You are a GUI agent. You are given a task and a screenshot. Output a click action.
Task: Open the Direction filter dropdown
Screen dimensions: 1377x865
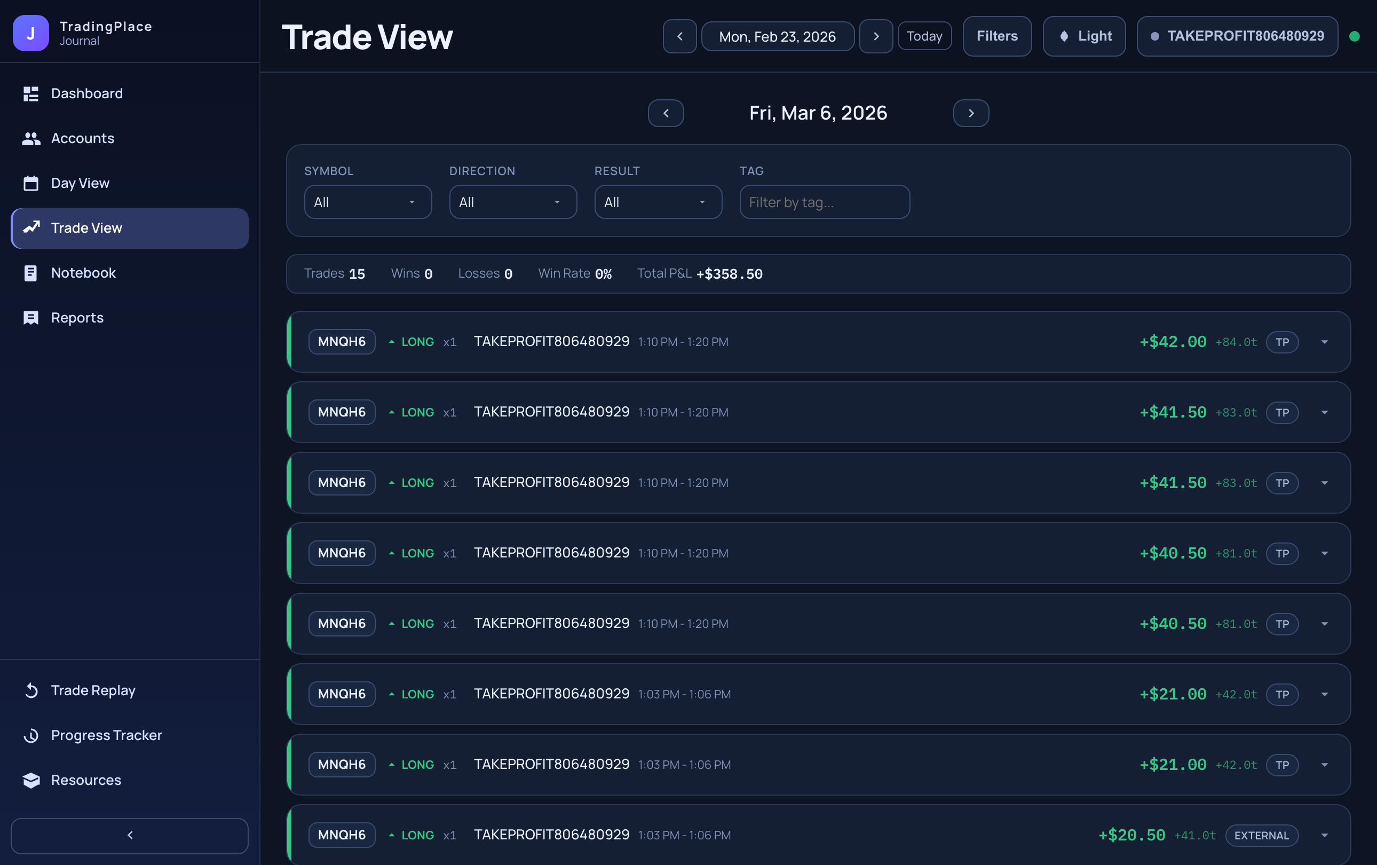[x=512, y=201]
